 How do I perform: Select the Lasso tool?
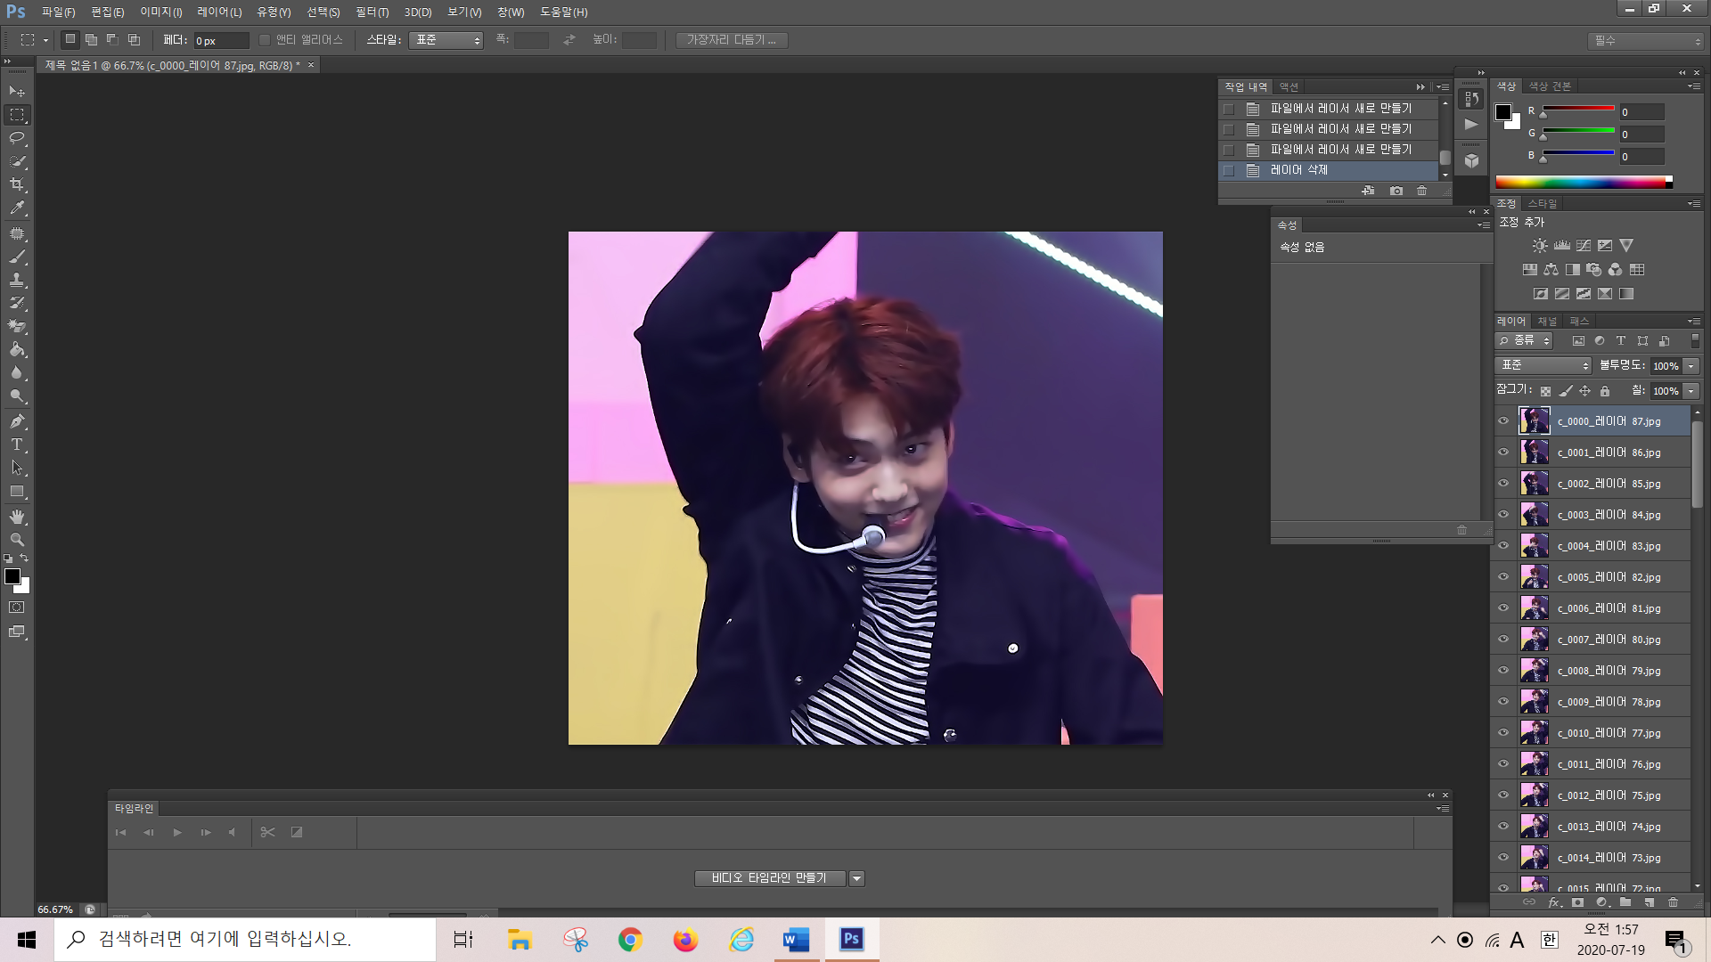[17, 138]
